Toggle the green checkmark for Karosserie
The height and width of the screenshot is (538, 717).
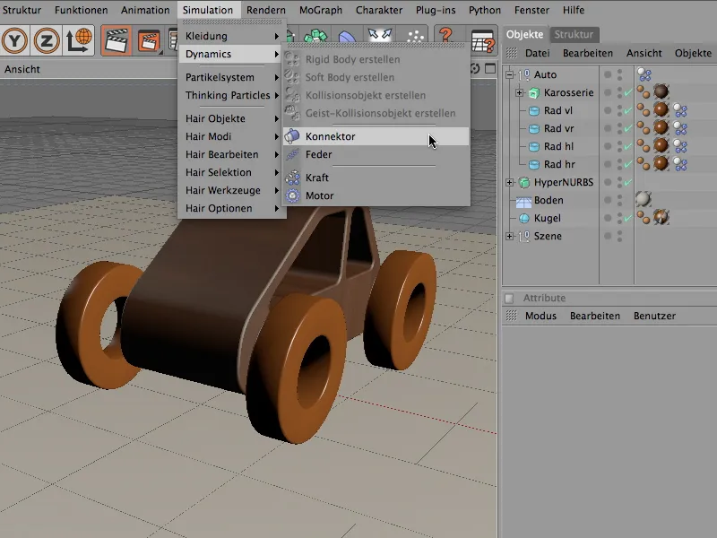(x=627, y=93)
